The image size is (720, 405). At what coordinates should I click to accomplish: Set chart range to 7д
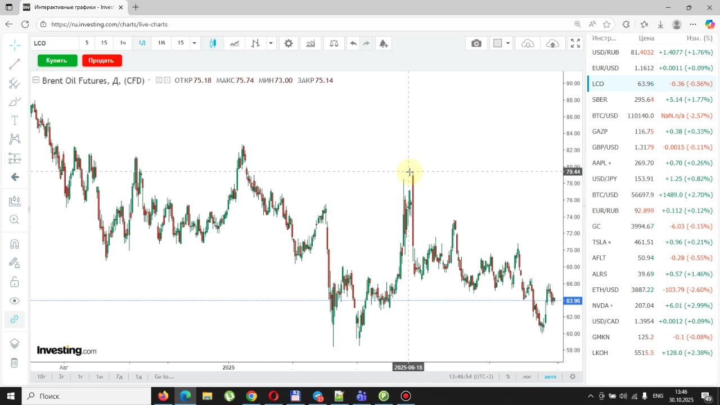coord(119,376)
